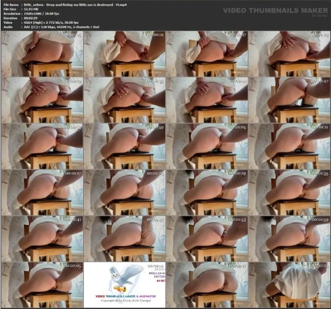This screenshot has height=309, width=331.
Task: Pick the thumbnail marked 00:00:23
Action: (289, 54)
